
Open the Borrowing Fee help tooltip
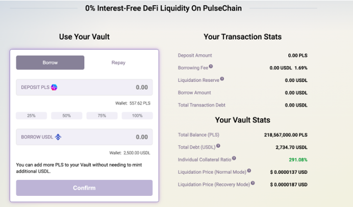(x=211, y=66)
